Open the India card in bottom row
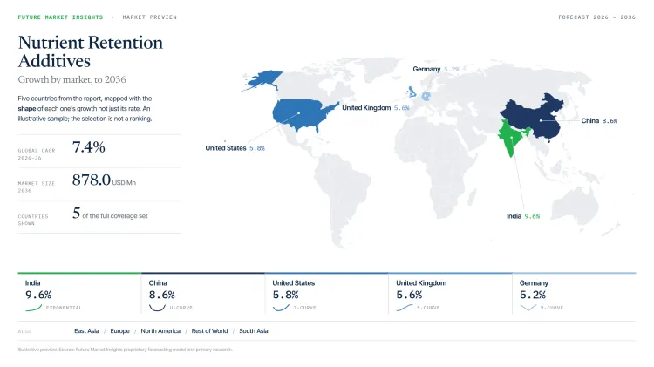Screen dimensions: 654x367 coord(79,294)
